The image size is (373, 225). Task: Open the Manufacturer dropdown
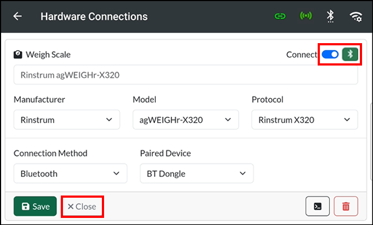coord(67,120)
